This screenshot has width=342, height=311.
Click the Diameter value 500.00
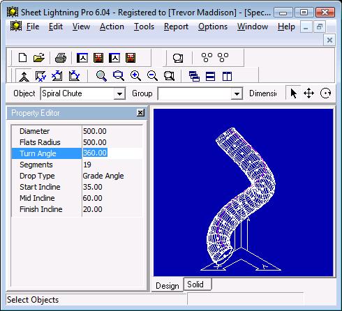coord(95,131)
